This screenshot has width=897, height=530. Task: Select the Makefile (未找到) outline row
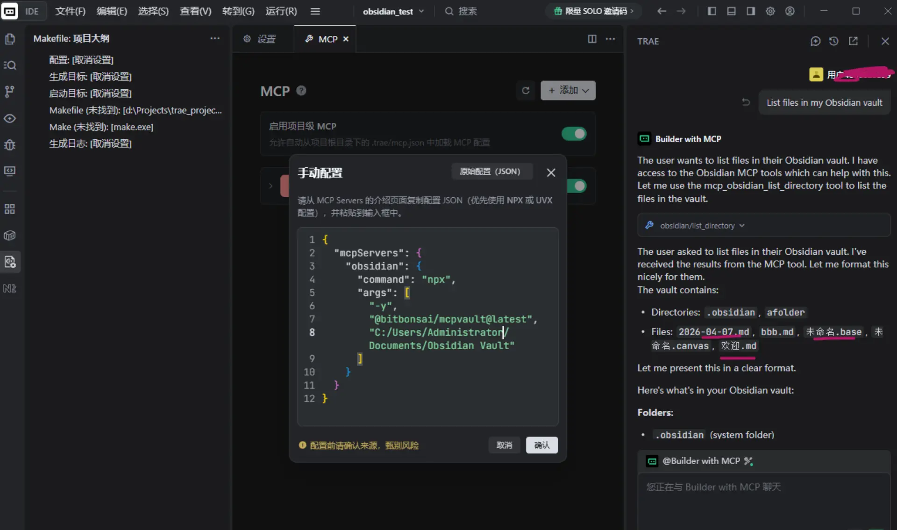127,110
